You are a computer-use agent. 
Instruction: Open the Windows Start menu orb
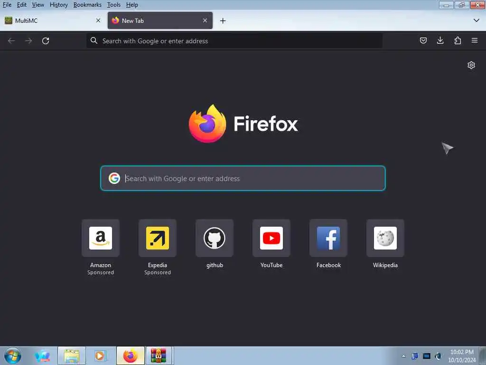(13, 356)
